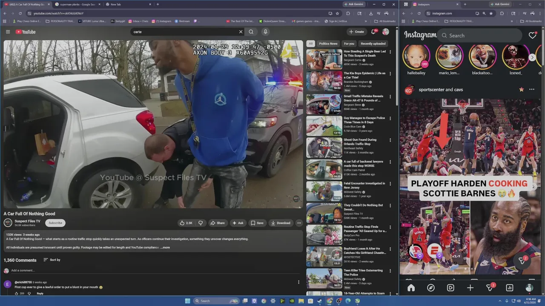Open menu for 'Ghost Gun Found During' video
Image resolution: width=545 pixels, height=306 pixels.
pos(390,141)
